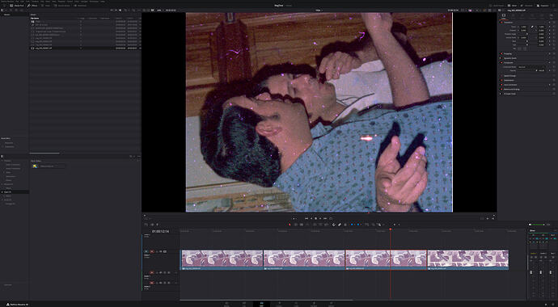
Task: Toggle the Stabilization enable switch
Action: pyautogui.click(x=501, y=80)
